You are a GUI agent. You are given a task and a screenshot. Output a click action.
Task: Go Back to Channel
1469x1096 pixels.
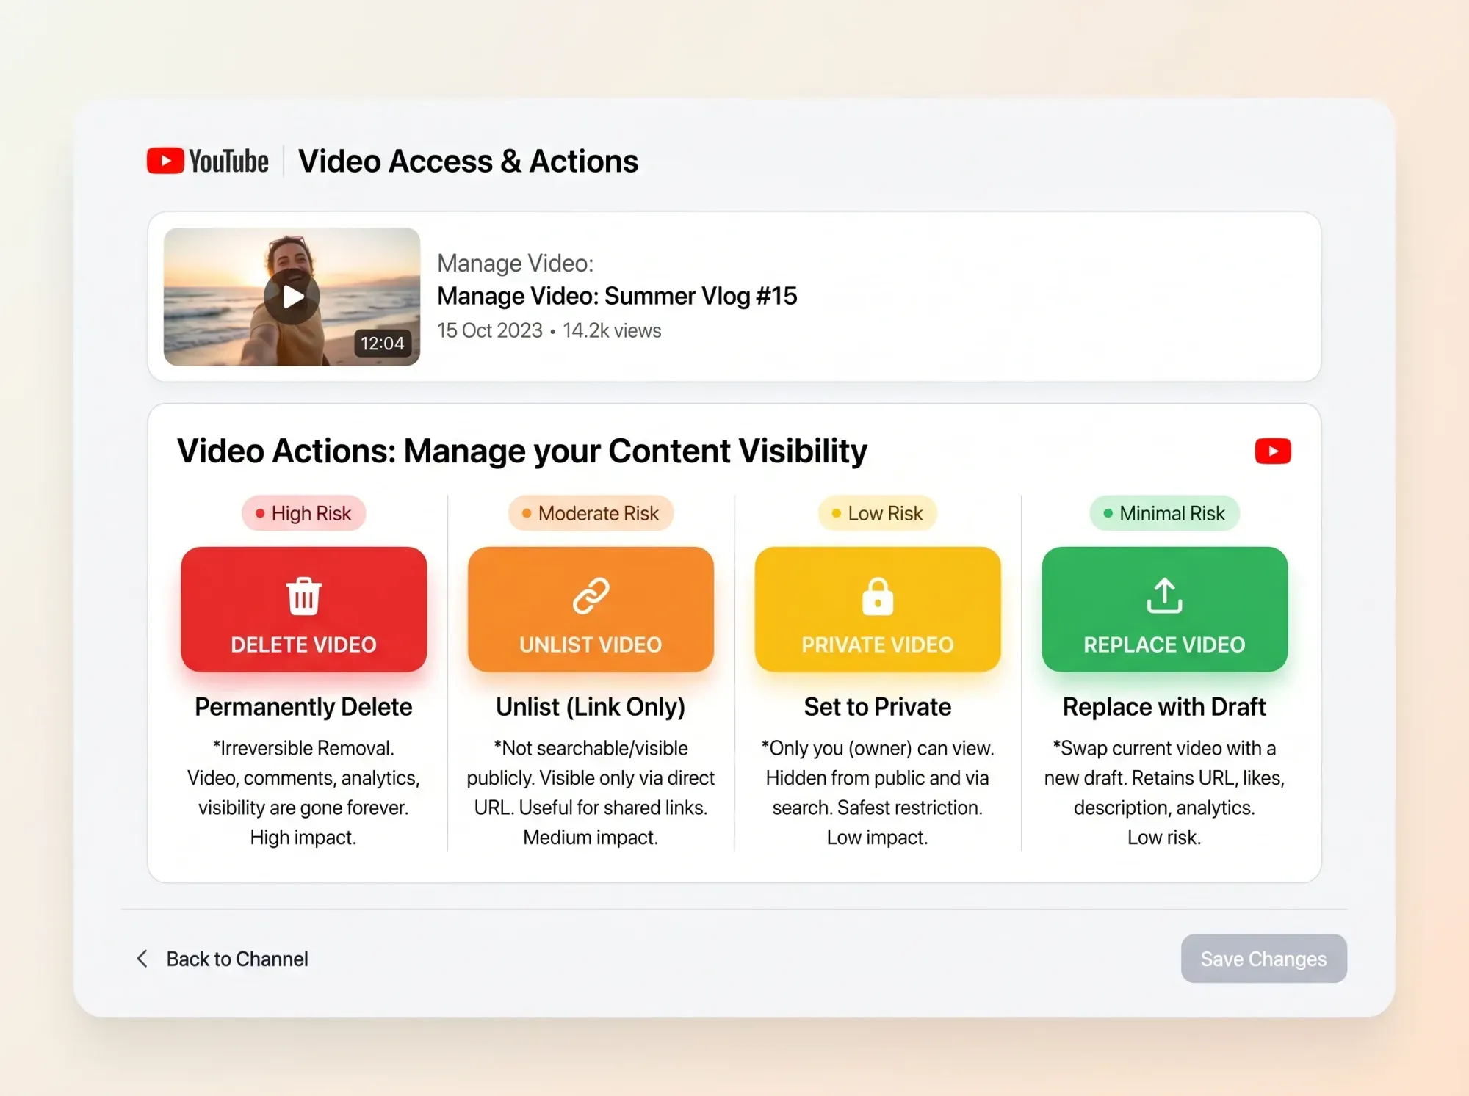pyautogui.click(x=237, y=959)
